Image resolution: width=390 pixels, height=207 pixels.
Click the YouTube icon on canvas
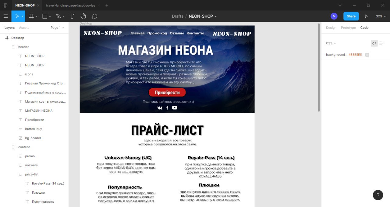click(175, 107)
